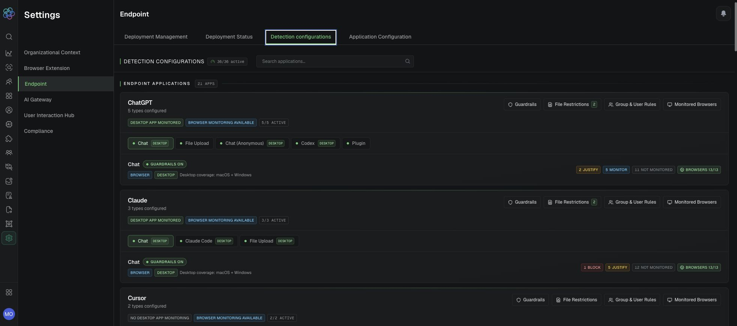Open File Restrictions for Claude
Image resolution: width=737 pixels, height=326 pixels.
(x=572, y=202)
